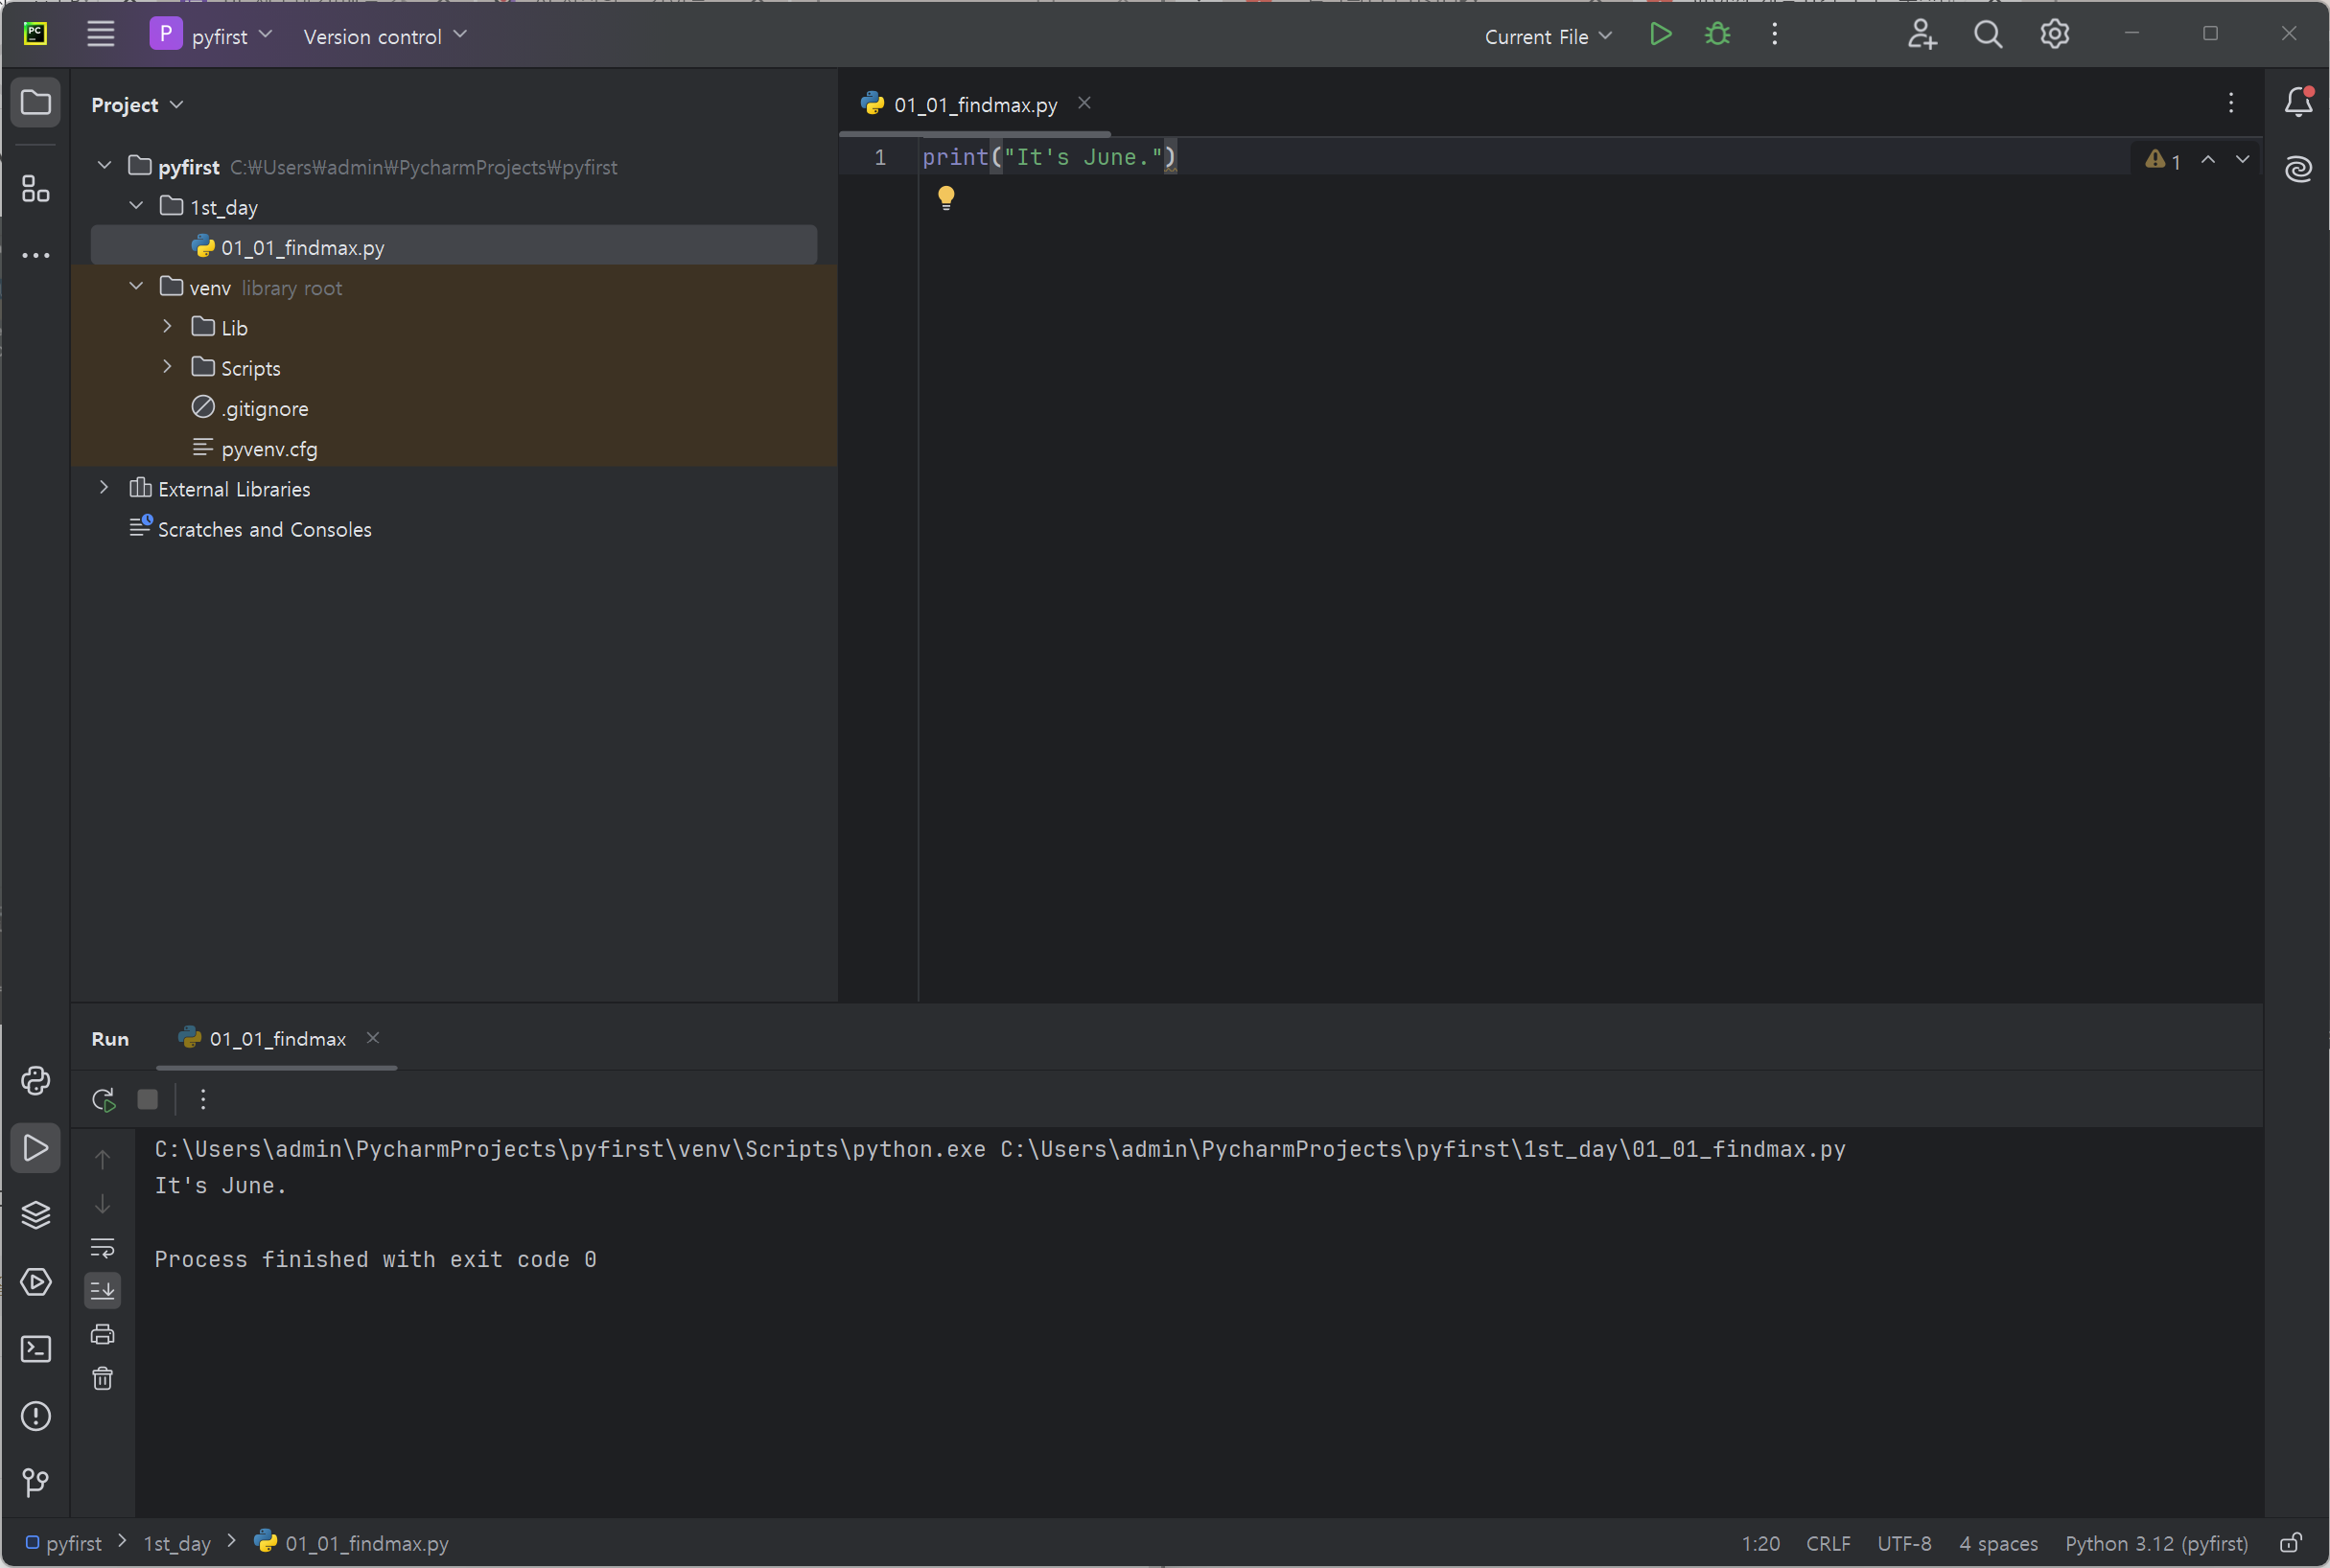
Task: Open the Git version control tool window
Action: (36, 1482)
